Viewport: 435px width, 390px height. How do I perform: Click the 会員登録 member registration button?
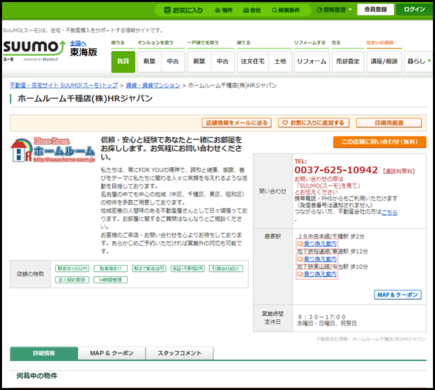[376, 10]
